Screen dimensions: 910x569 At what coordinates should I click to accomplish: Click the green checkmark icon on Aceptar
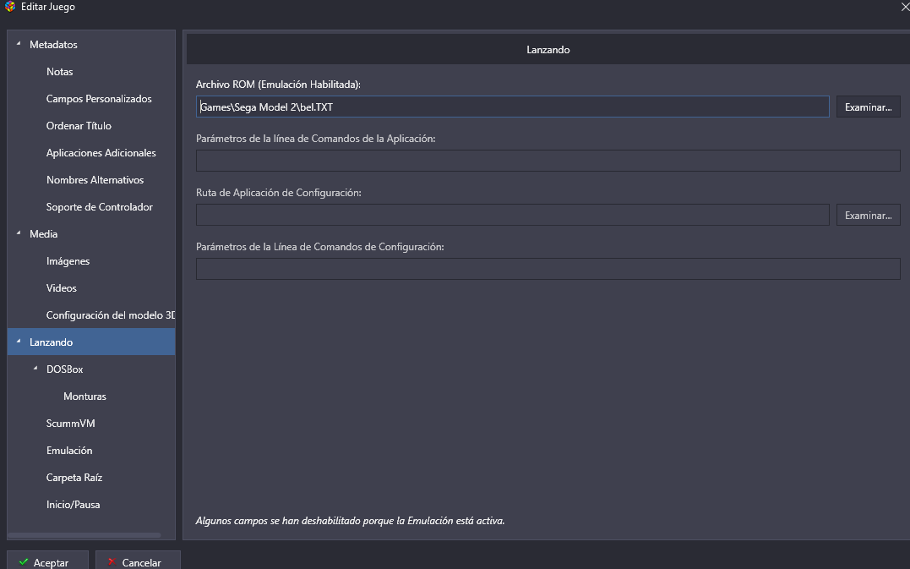(x=23, y=562)
